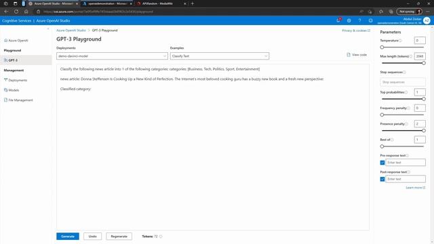Screen dimensions: 434x244
Task: Open Deployments in the Management sidebar
Action: coord(16,80)
